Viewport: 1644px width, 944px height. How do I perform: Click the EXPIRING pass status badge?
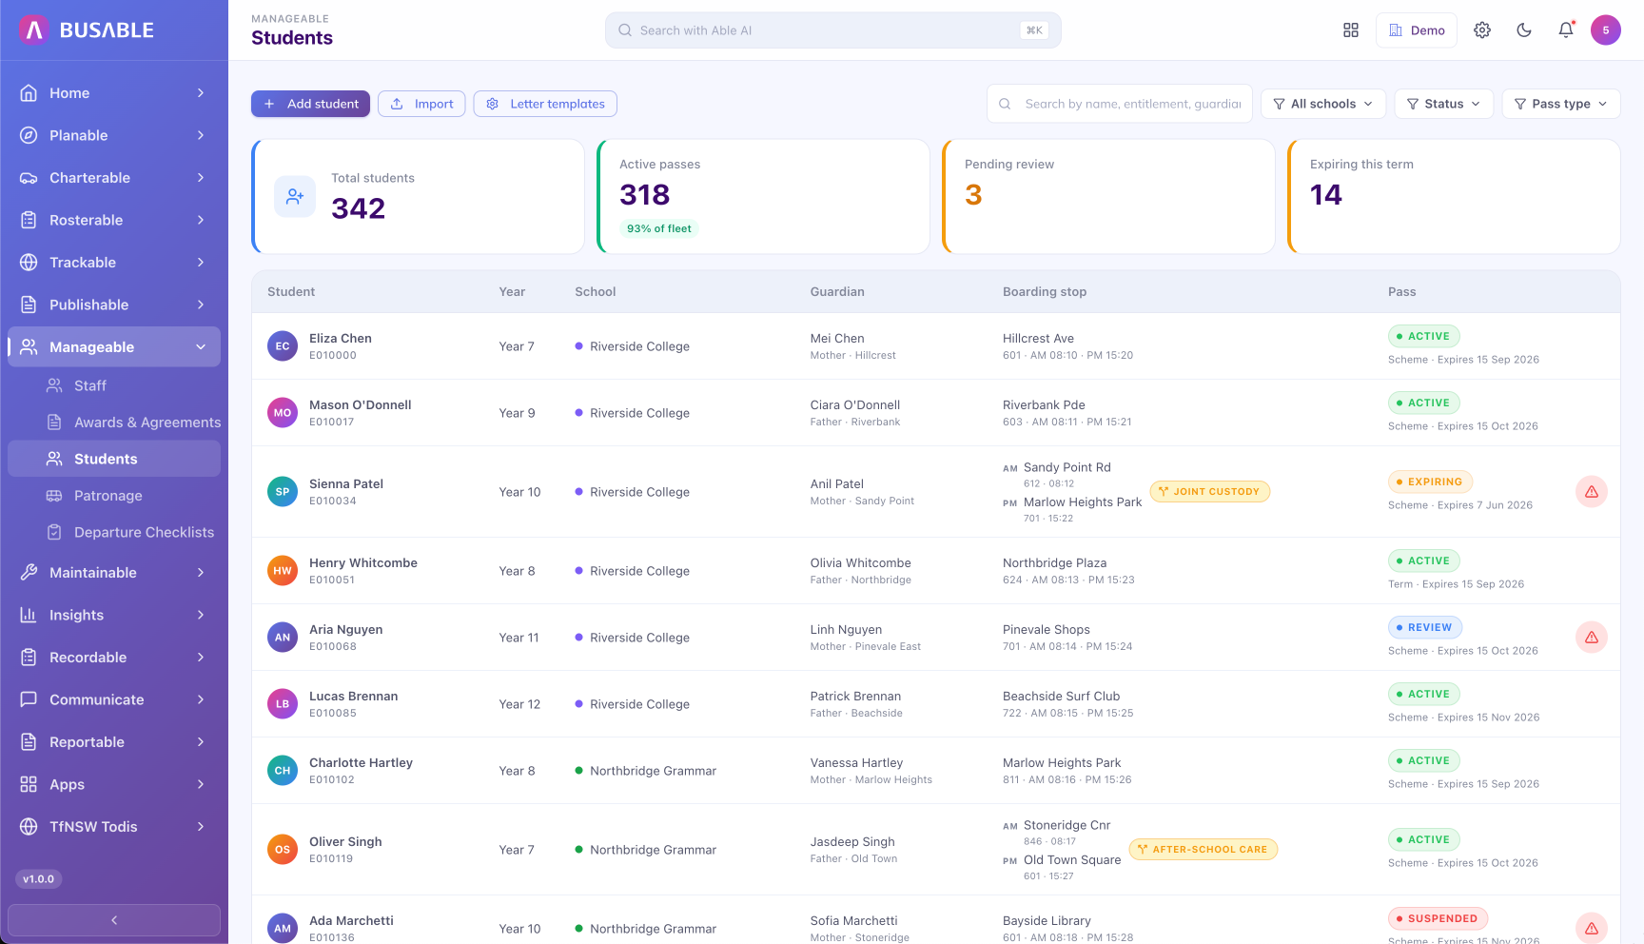[x=1430, y=482]
